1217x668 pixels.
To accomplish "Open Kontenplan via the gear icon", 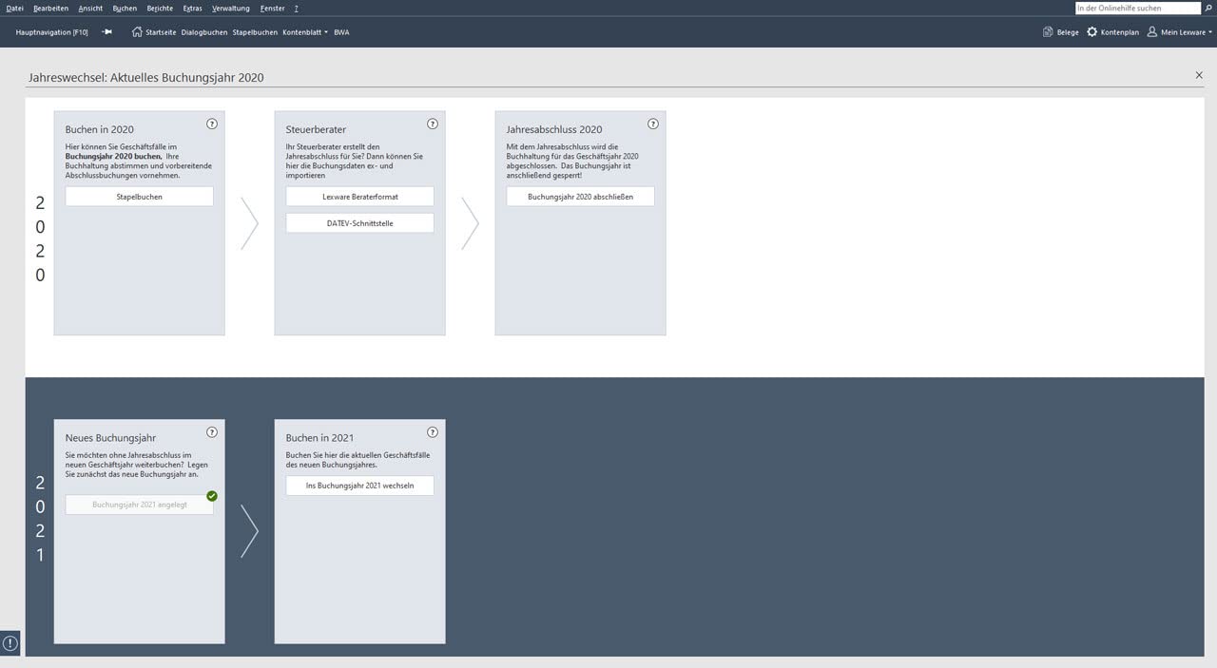I will (1091, 31).
